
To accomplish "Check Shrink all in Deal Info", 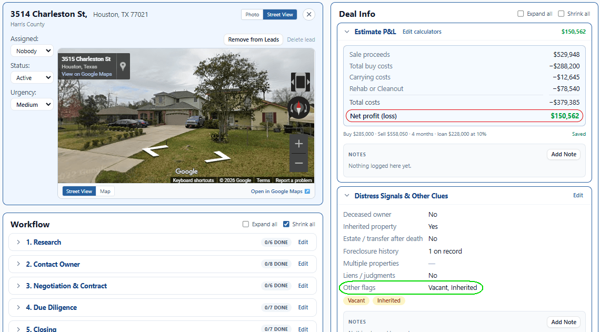I will coord(561,14).
